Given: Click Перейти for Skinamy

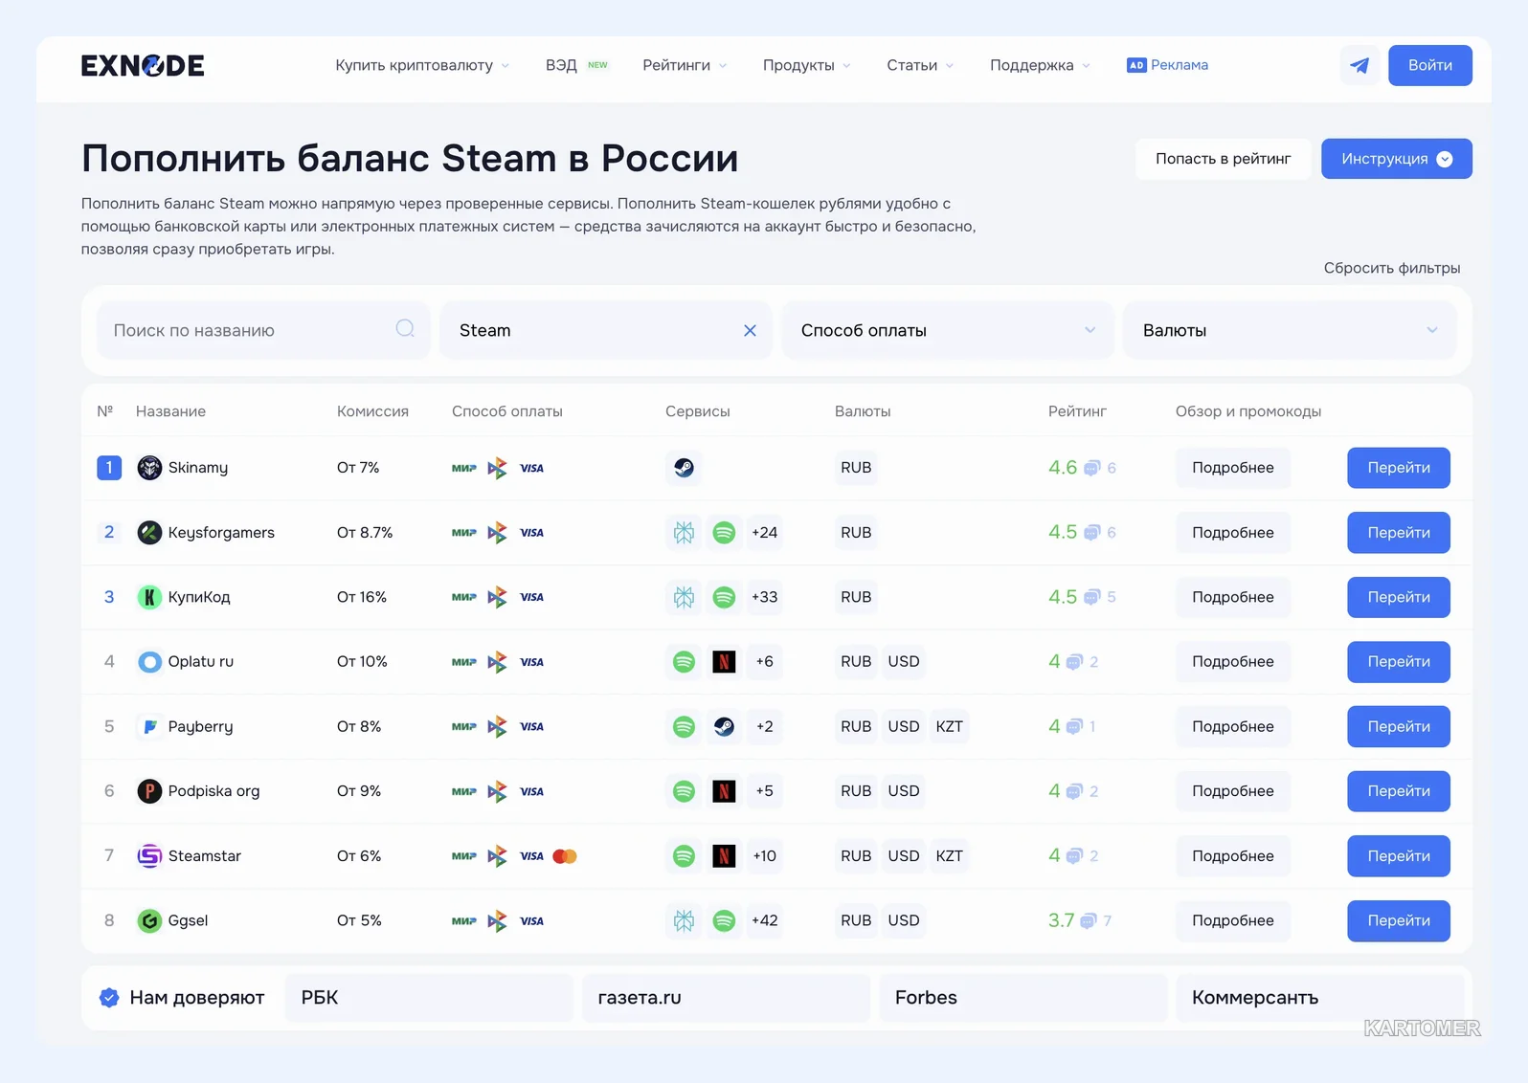Looking at the screenshot, I should point(1399,468).
